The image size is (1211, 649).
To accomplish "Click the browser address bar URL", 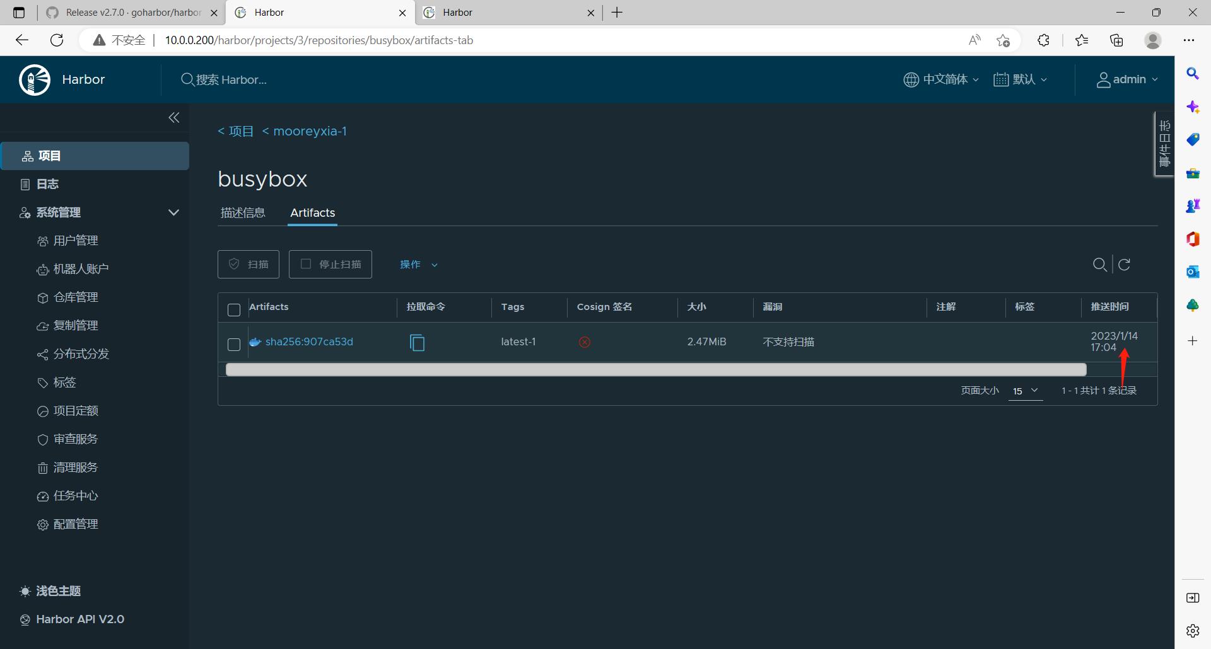I will click(319, 40).
